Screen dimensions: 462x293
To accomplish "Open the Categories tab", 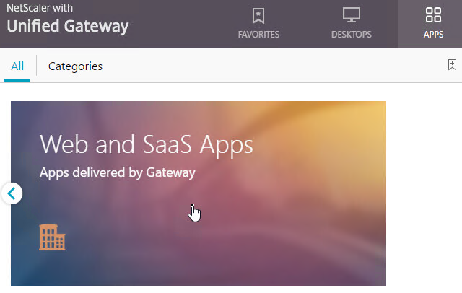I will (75, 66).
